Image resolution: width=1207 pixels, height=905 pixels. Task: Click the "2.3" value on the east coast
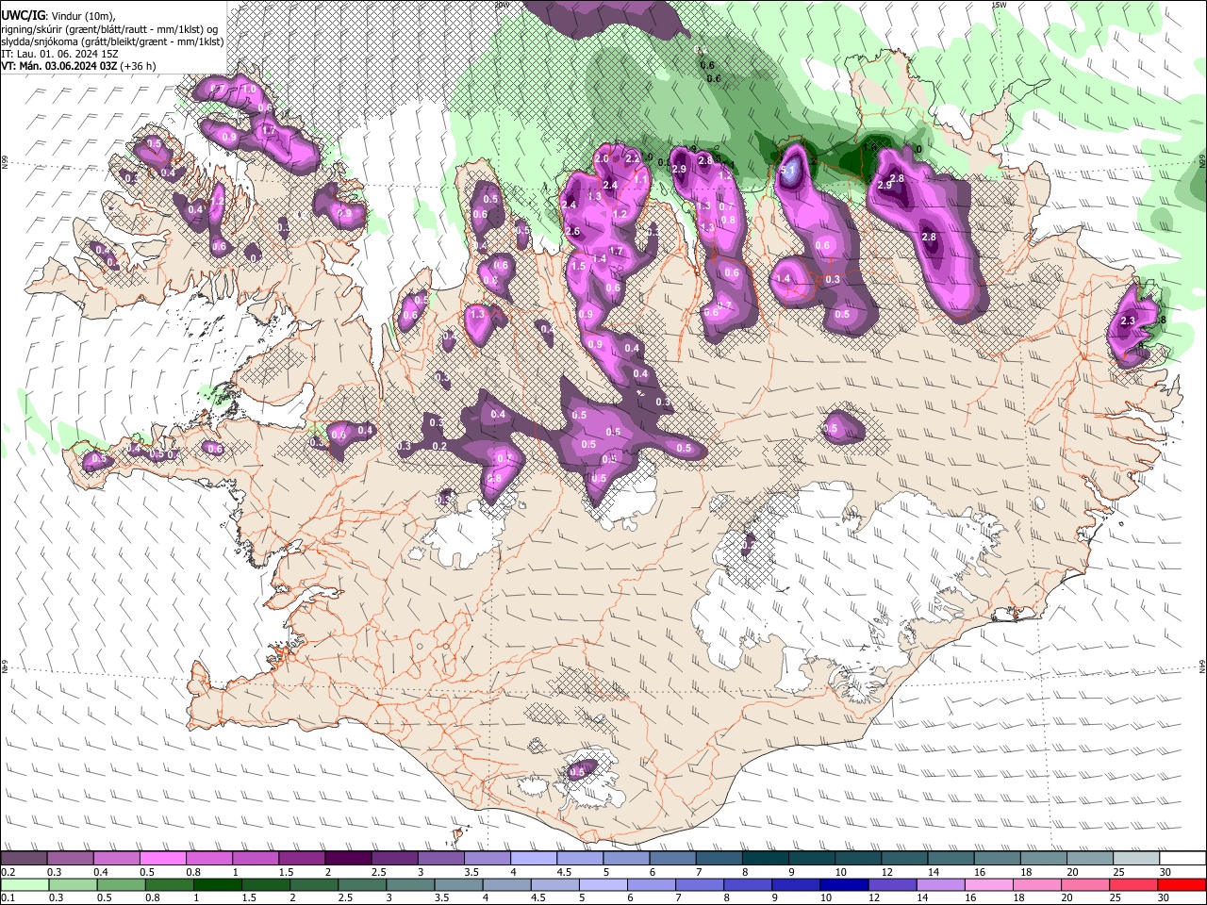[1128, 321]
